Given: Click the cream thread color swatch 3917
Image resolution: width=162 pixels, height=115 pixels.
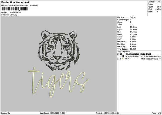Looking at the screenshot, I should (123, 59).
